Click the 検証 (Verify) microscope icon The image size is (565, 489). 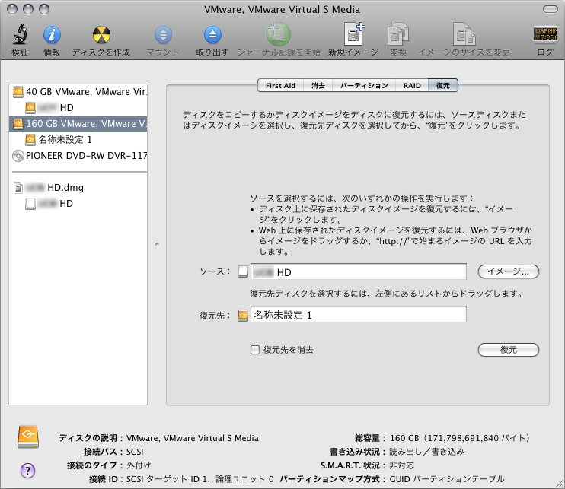coord(20,35)
